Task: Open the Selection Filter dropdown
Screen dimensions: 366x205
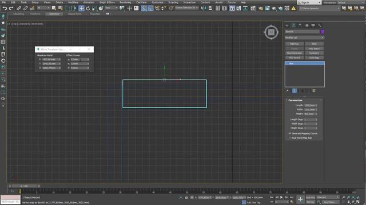Action: [x=43, y=8]
